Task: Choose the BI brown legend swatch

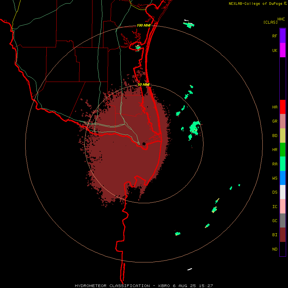Action: [283, 235]
